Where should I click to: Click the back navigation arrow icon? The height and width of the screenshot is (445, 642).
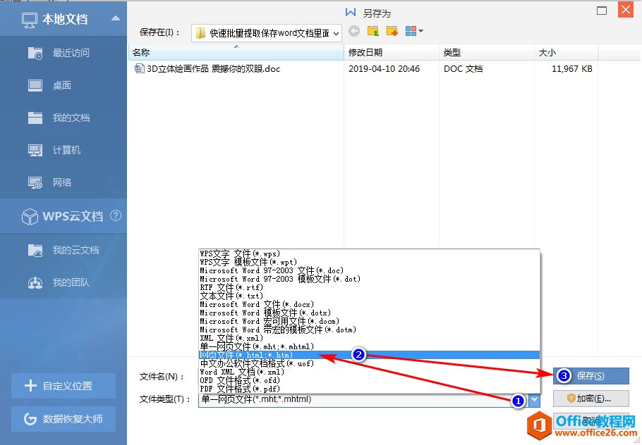pos(354,31)
